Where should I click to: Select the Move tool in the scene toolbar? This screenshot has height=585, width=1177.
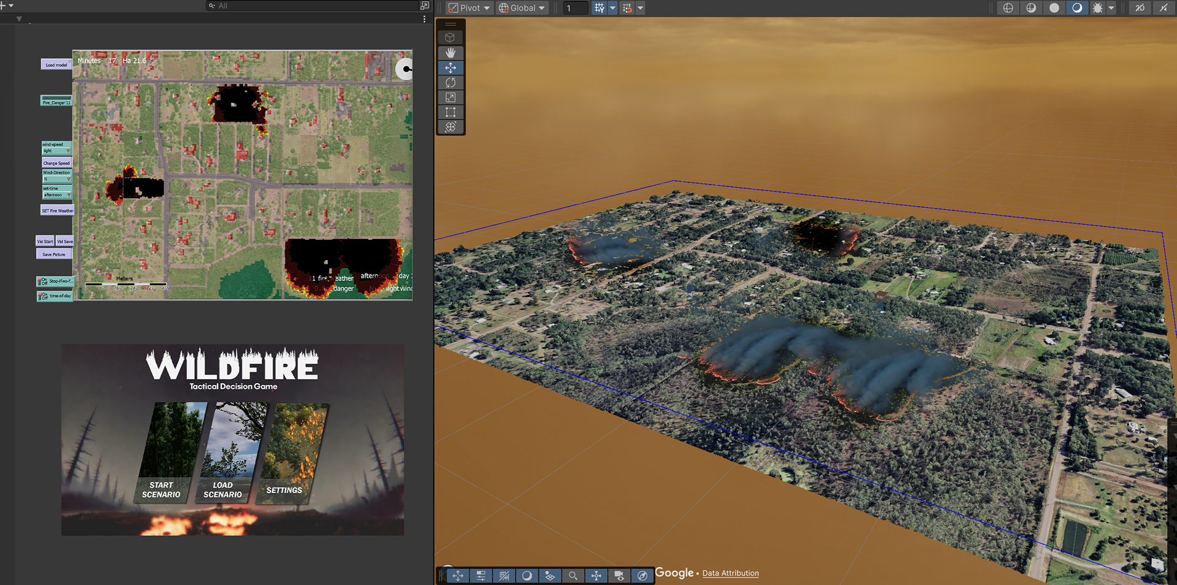(451, 67)
